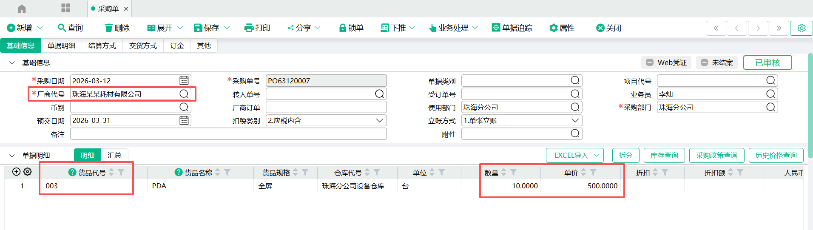
Task: Expand the 扣税类别 dropdown
Action: (379, 121)
